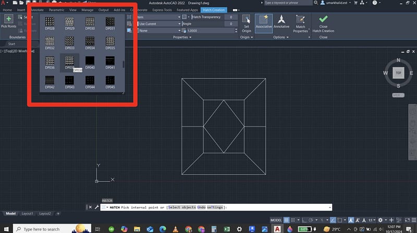Click Select objects in command line

pyautogui.click(x=182, y=207)
